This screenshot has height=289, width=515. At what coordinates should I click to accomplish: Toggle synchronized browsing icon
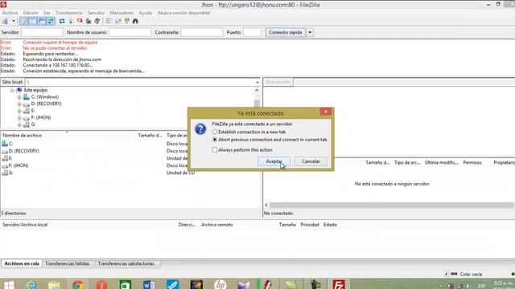click(127, 22)
